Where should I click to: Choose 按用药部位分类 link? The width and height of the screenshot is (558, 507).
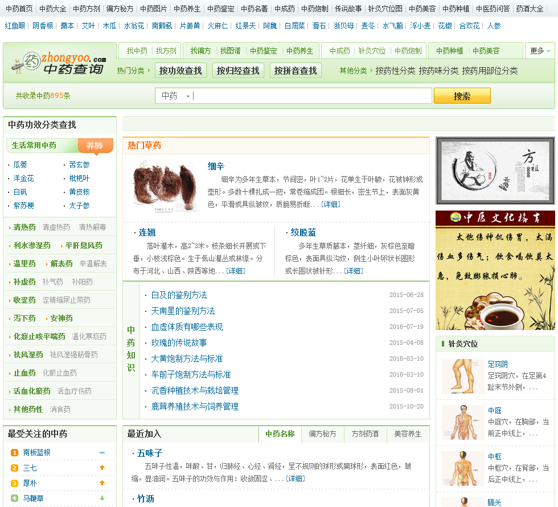coord(490,71)
